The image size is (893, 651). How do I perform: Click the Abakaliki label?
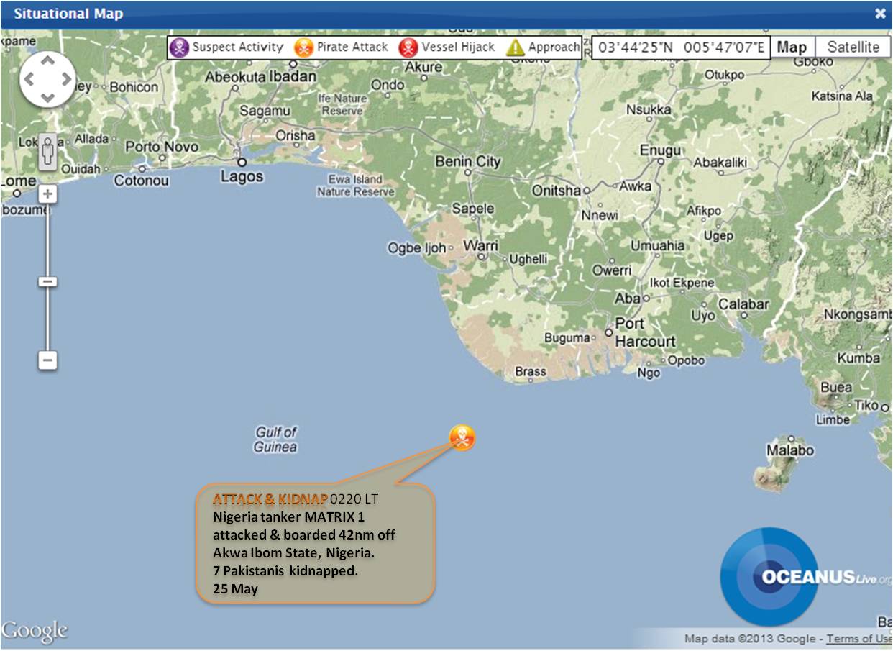(x=720, y=163)
